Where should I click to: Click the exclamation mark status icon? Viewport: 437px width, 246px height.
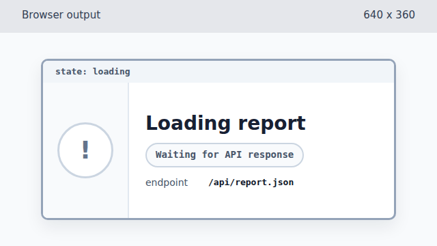(x=85, y=150)
